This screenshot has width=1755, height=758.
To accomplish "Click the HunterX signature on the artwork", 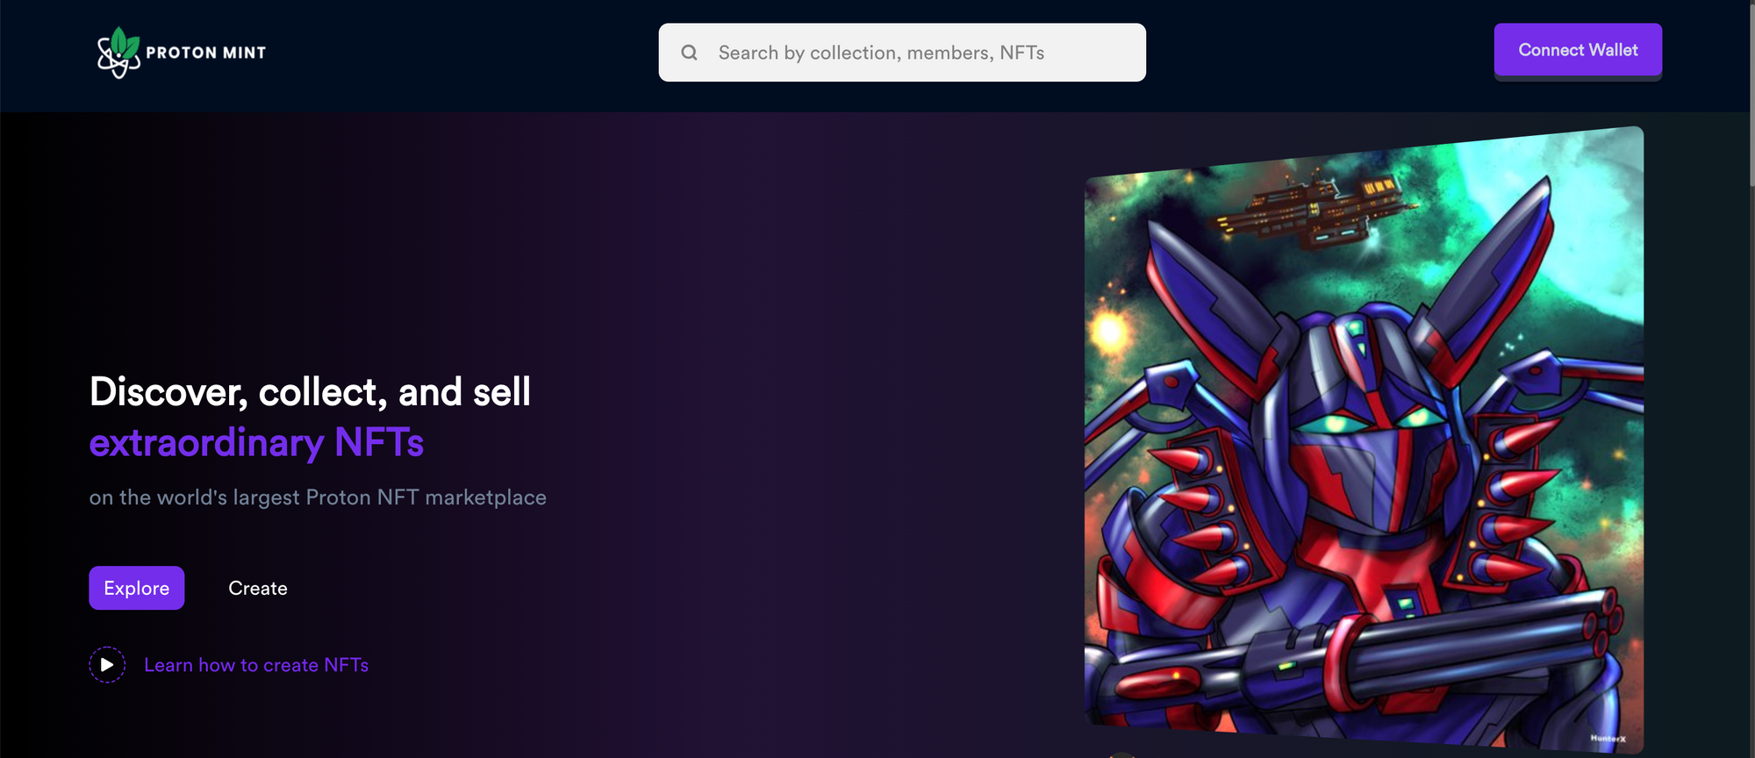I will tap(1608, 739).
